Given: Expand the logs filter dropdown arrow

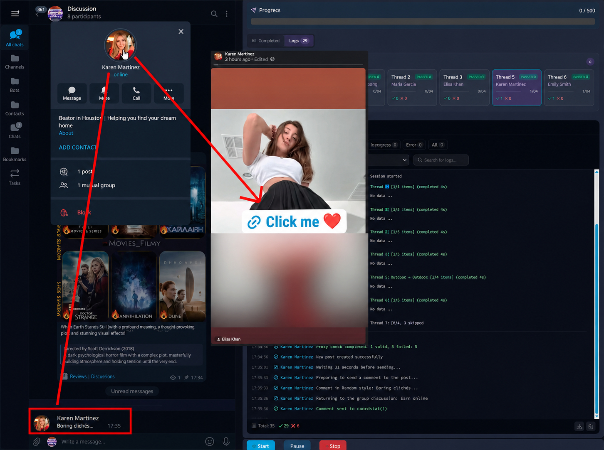Looking at the screenshot, I should [x=405, y=160].
